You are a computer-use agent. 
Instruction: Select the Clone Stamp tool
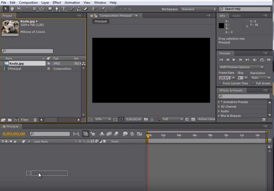79,9
